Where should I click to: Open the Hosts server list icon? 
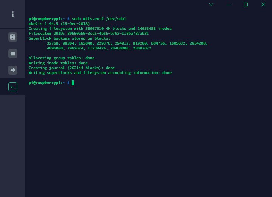coord(13,37)
